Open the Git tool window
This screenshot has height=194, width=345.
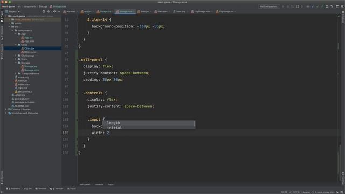[27, 189]
